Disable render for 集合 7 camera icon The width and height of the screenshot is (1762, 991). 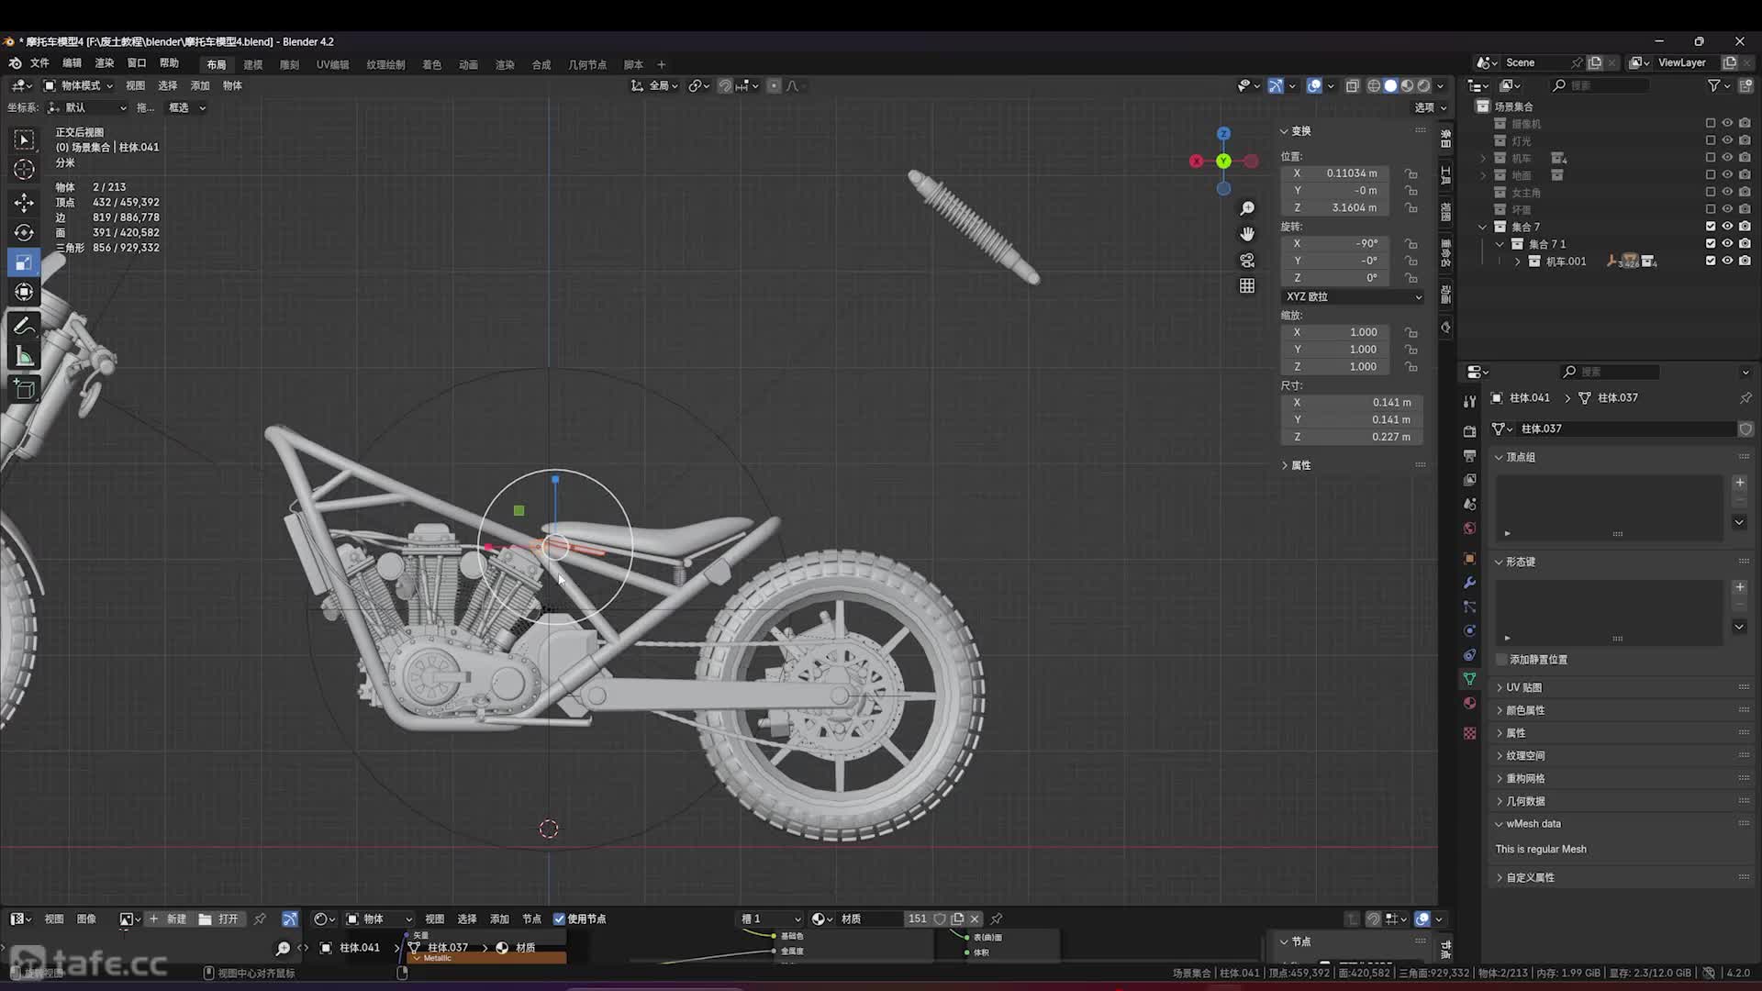point(1745,227)
